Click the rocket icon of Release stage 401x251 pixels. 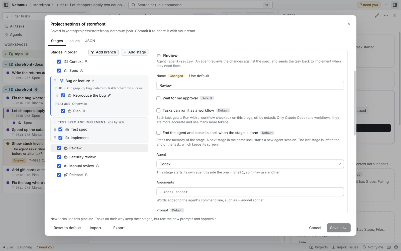coord(66,175)
